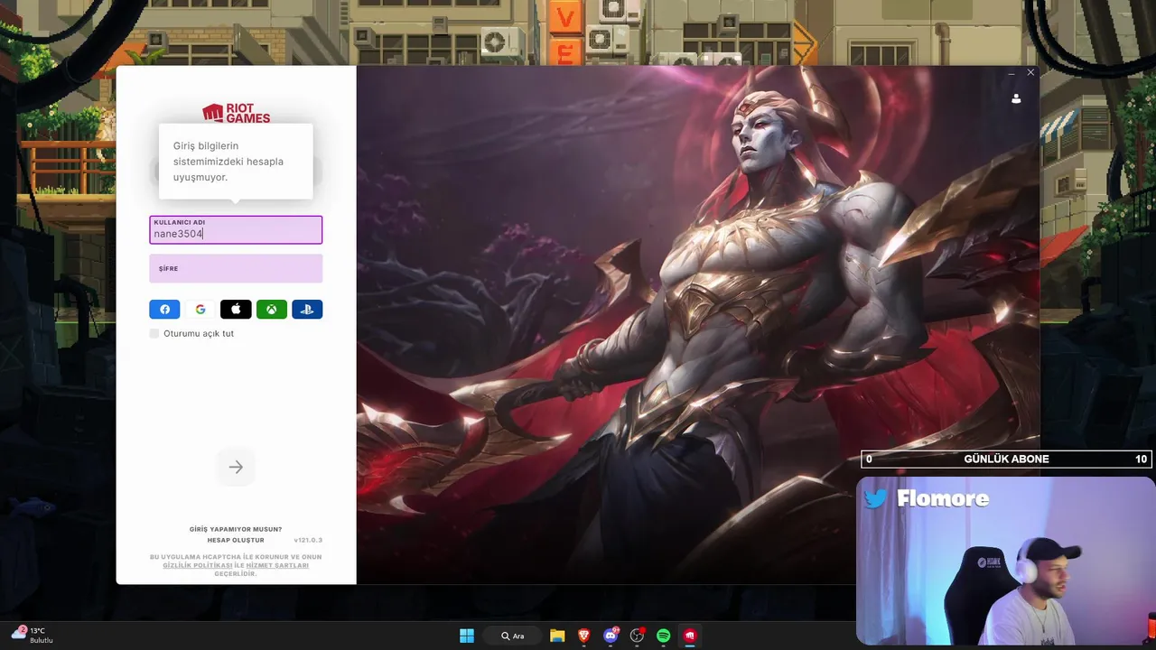
Task: Open the account profile icon top right
Action: tap(1016, 98)
